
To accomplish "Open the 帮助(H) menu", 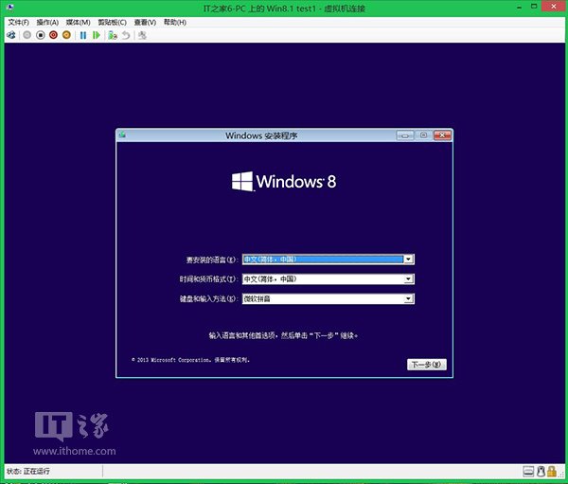I will point(174,22).
